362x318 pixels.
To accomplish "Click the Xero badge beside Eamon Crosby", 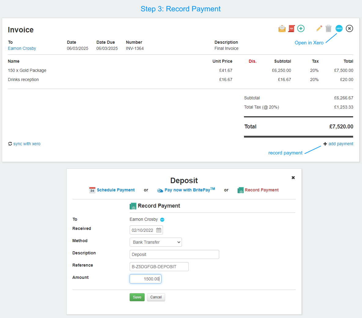I will 162,220.
